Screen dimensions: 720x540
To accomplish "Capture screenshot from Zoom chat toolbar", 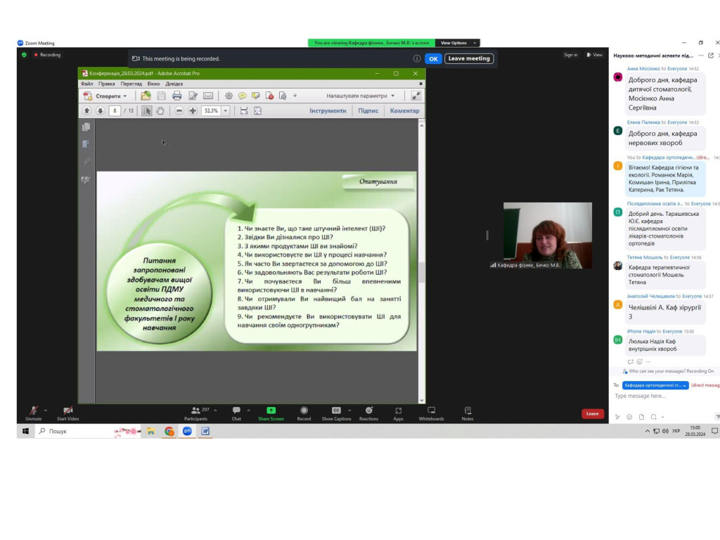I will pos(653,417).
